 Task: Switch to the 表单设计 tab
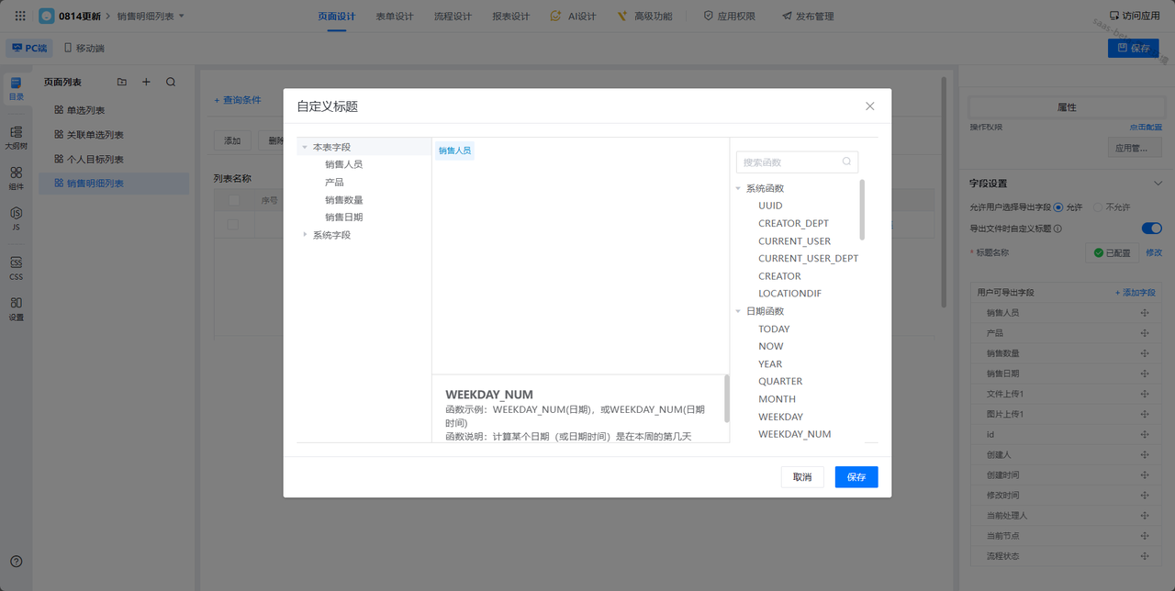click(395, 17)
